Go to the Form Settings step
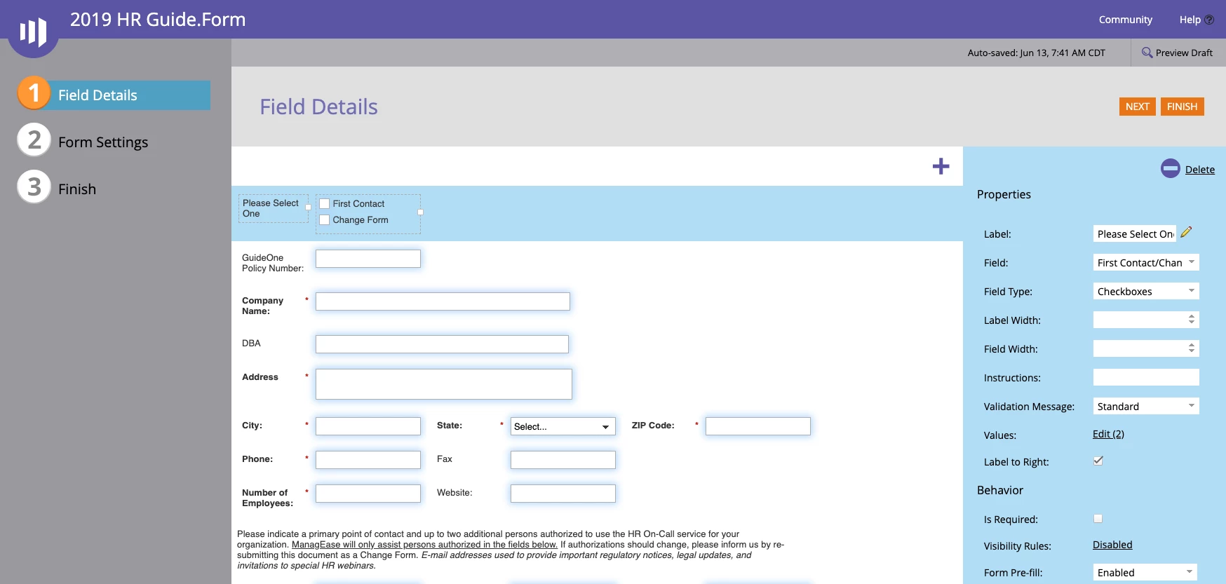Screen dimensions: 1226x584 click(103, 142)
